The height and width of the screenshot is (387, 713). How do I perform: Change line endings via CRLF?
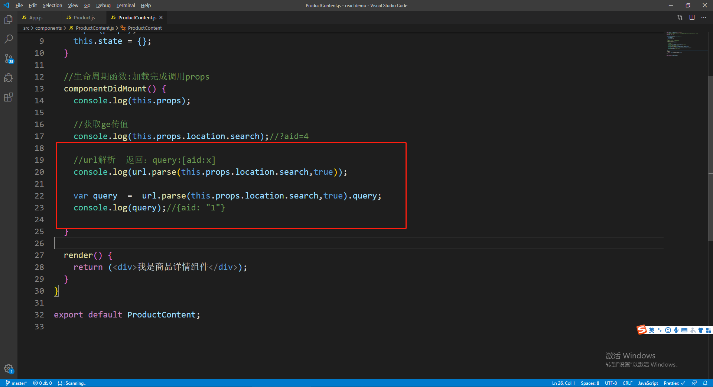(628, 383)
